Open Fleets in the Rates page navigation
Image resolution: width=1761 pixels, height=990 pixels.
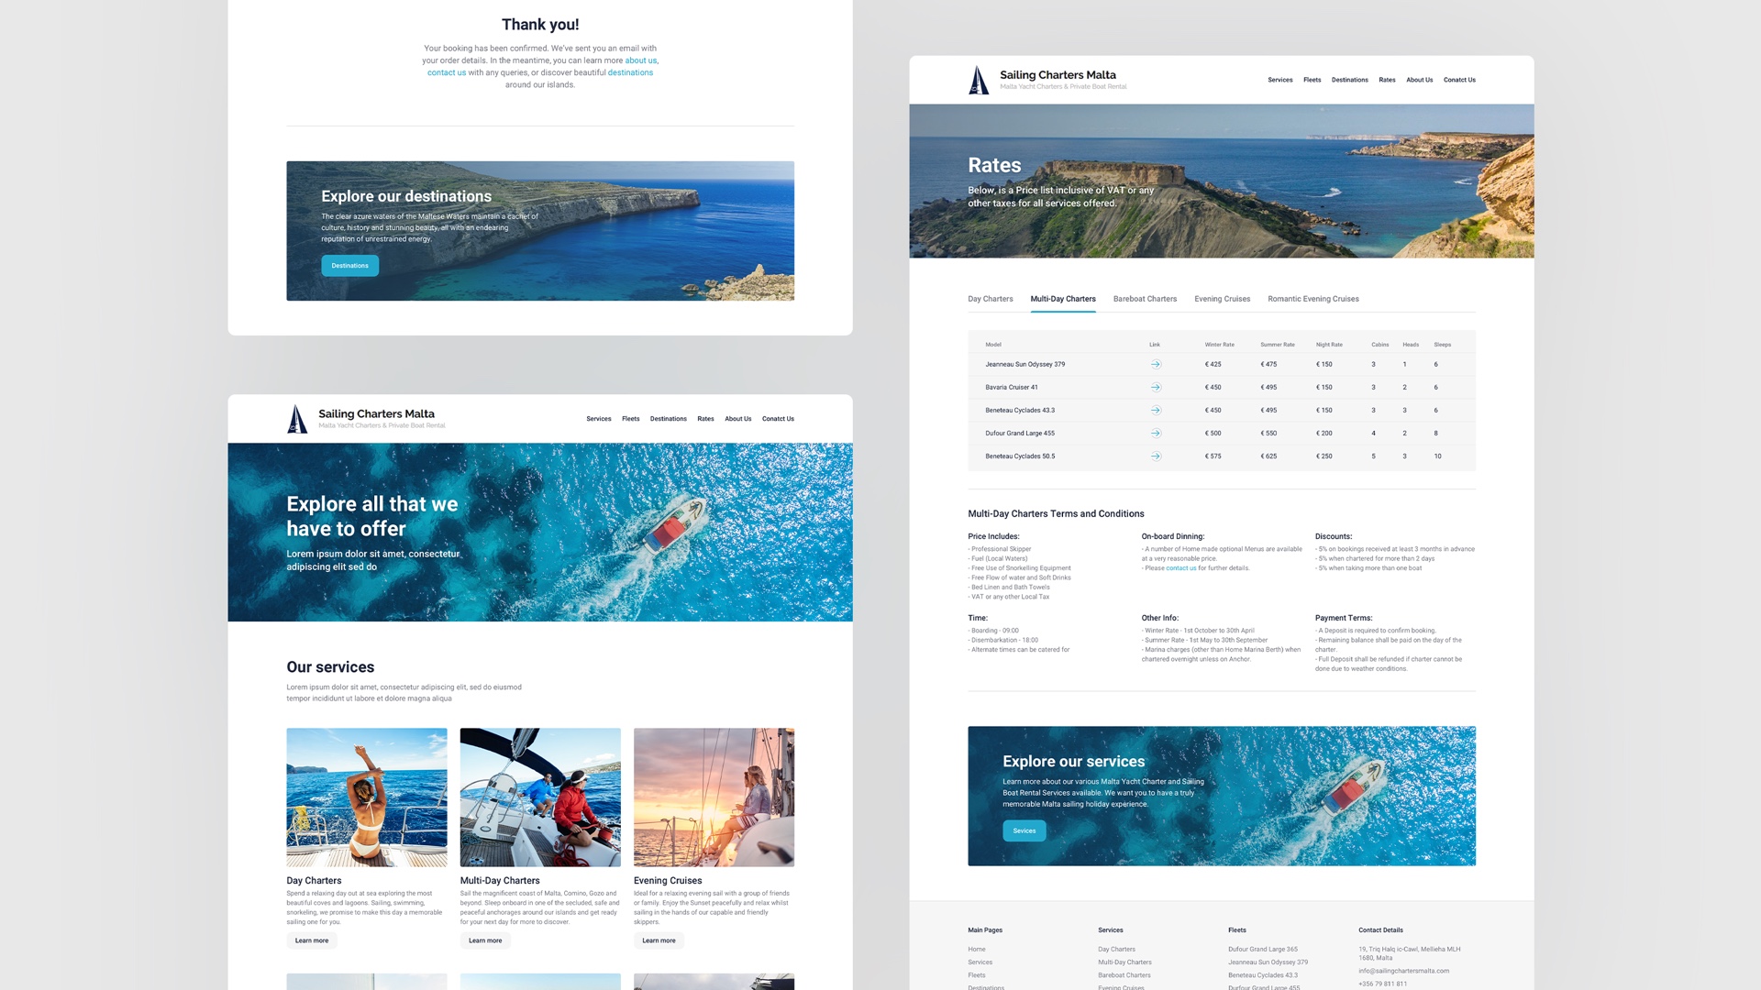(1312, 80)
